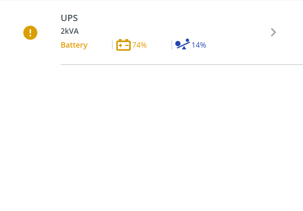The image size is (303, 211).
Task: Click the minus sign inside battery icon
Action: point(127,46)
